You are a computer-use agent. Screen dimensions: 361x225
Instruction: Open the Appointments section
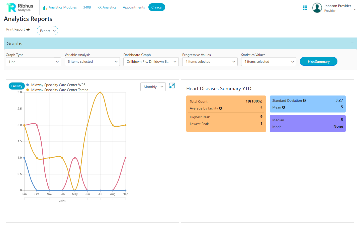(x=134, y=7)
